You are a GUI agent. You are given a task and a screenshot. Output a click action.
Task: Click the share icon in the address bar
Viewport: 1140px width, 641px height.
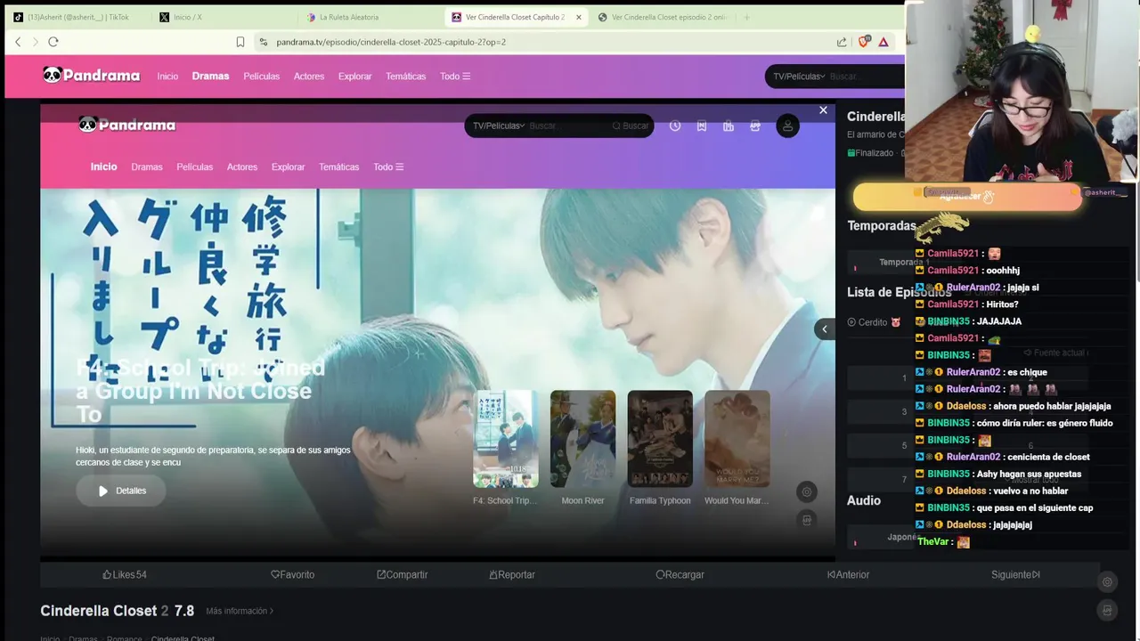tap(842, 42)
